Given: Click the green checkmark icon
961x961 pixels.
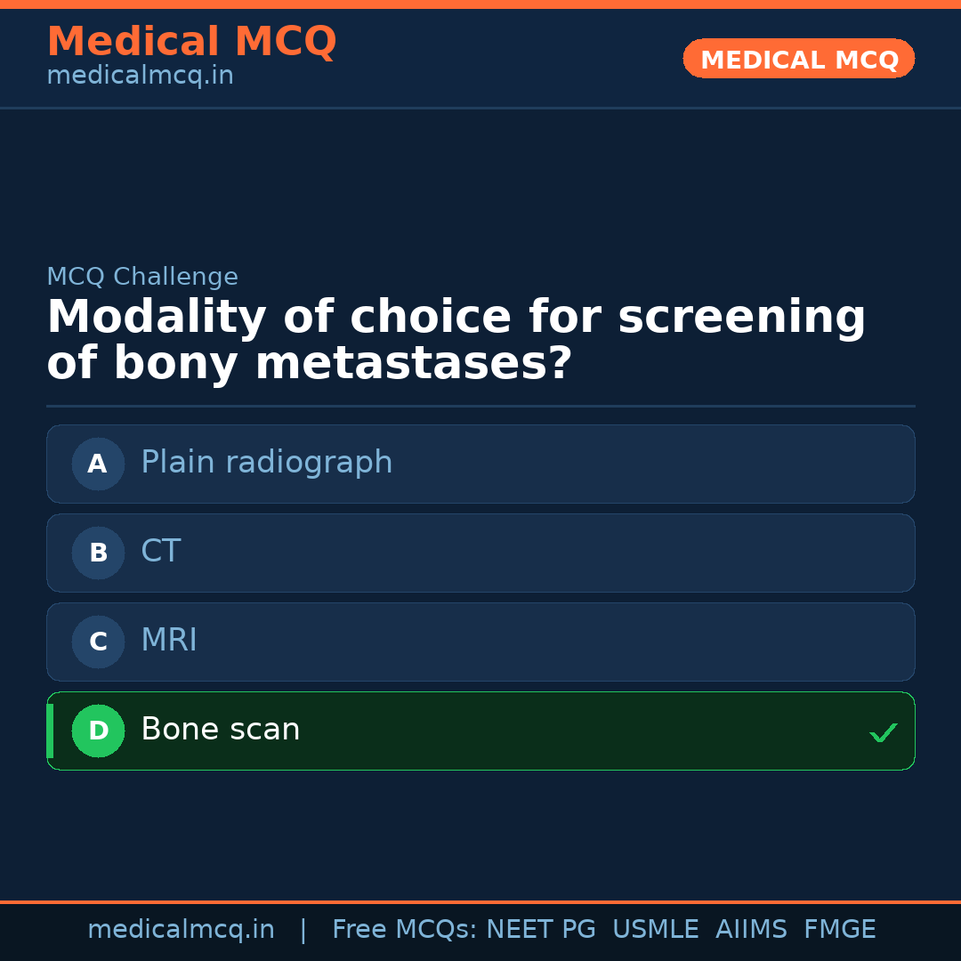Looking at the screenshot, I should (884, 733).
